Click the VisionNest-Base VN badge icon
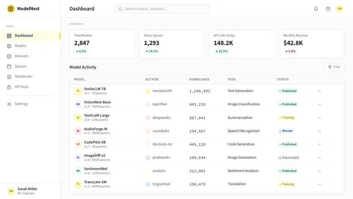This screenshot has width=353, height=199. pyautogui.click(x=78, y=104)
